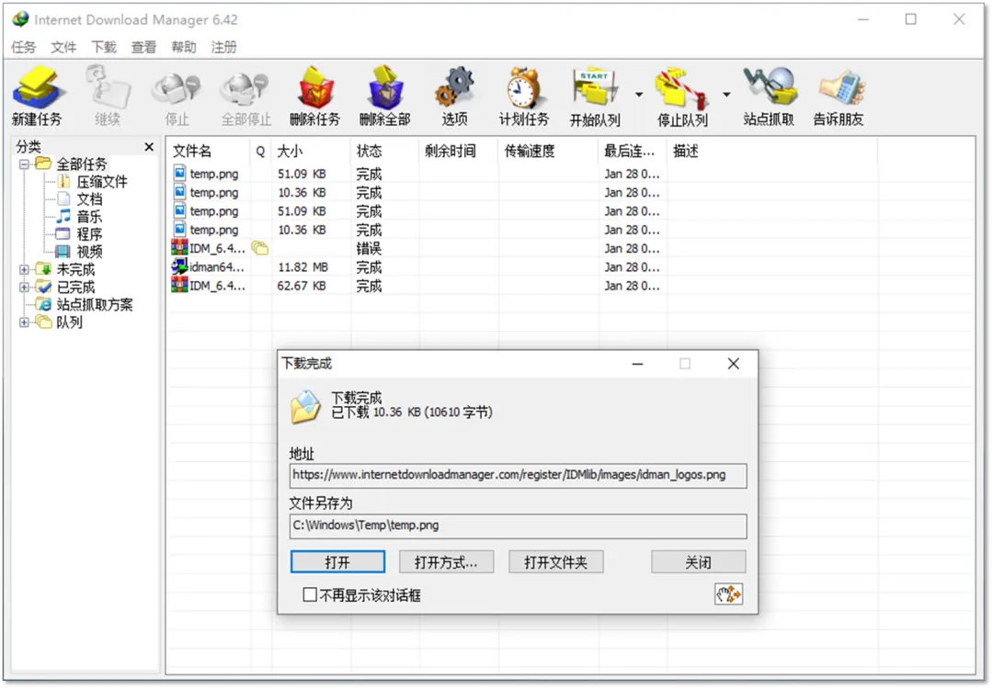
Task: Click the 关闭 button in the dialog
Action: [x=699, y=562]
